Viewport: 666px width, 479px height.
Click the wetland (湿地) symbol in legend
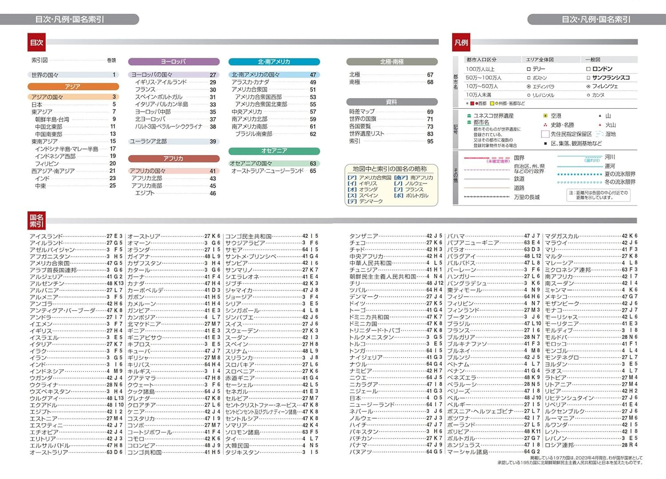click(599, 134)
